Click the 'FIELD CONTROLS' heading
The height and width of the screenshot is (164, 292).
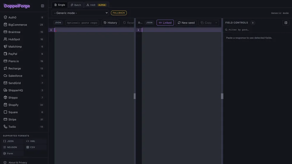tap(237, 23)
